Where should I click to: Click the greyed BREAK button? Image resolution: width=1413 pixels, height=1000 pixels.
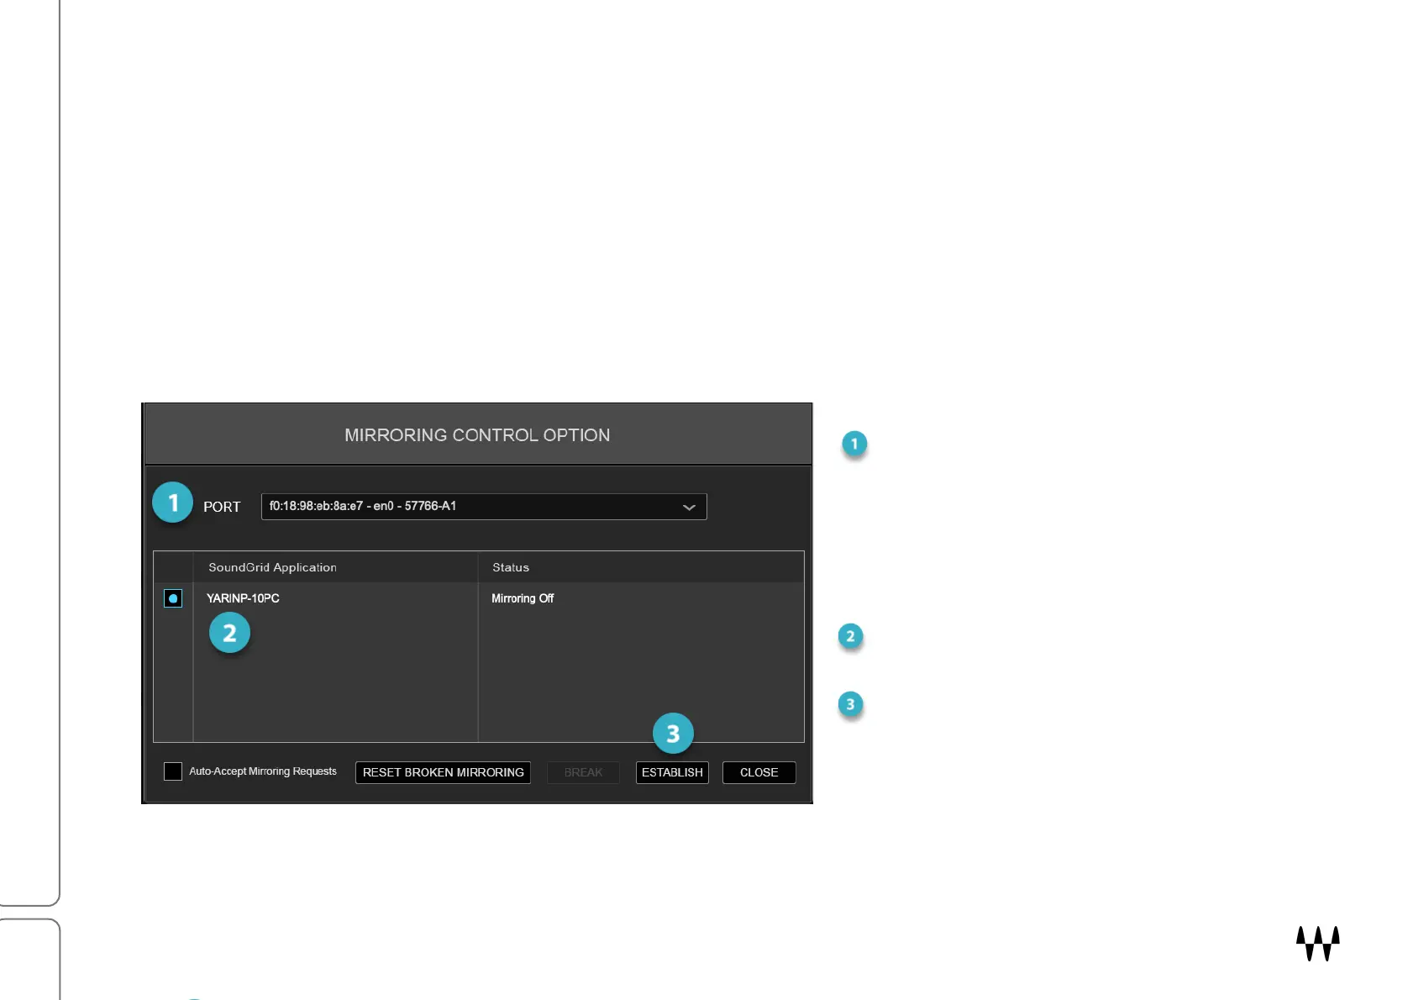click(x=583, y=772)
